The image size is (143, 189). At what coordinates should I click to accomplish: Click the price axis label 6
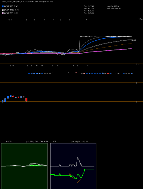[137, 102]
